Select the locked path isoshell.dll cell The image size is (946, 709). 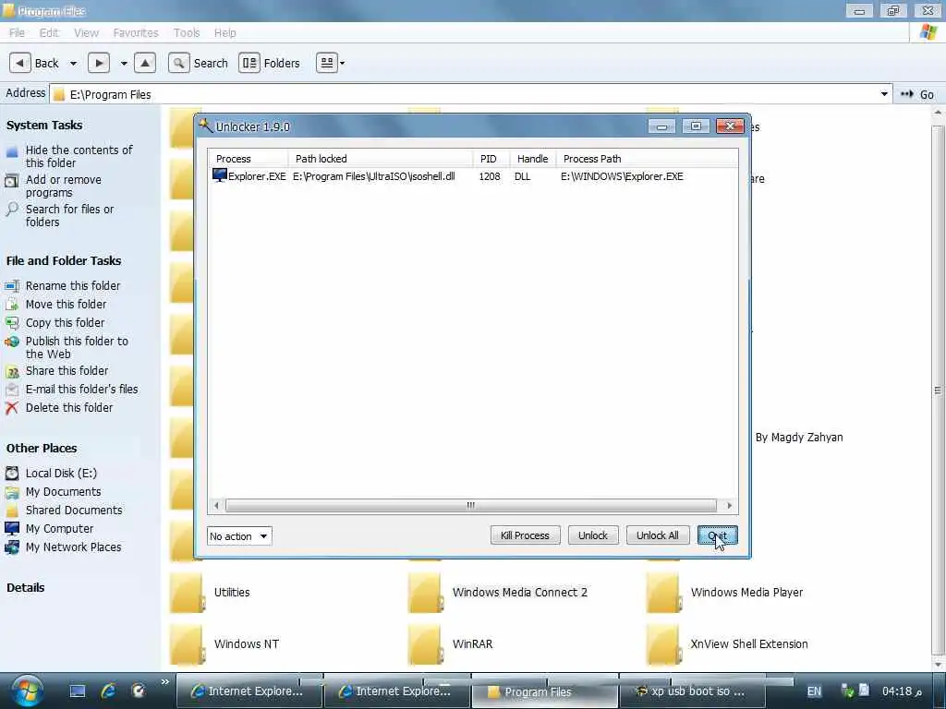point(374,176)
